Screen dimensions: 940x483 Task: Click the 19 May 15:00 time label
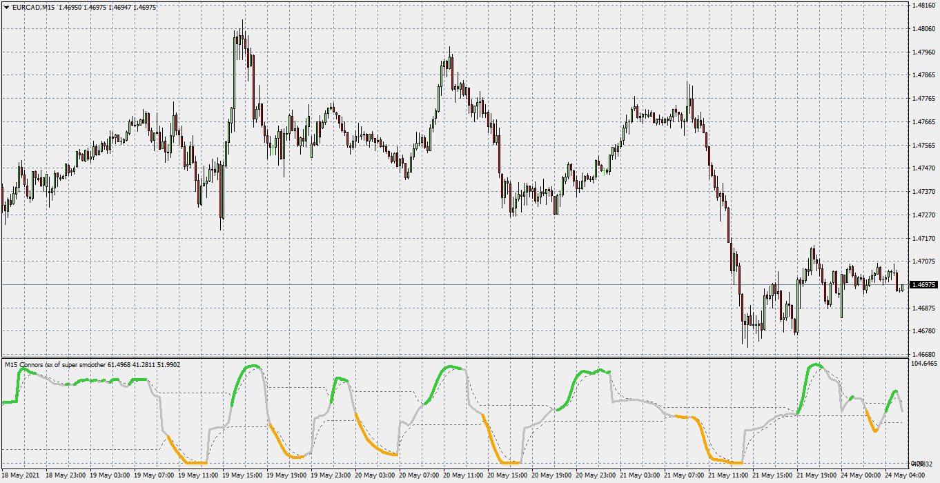pos(241,475)
